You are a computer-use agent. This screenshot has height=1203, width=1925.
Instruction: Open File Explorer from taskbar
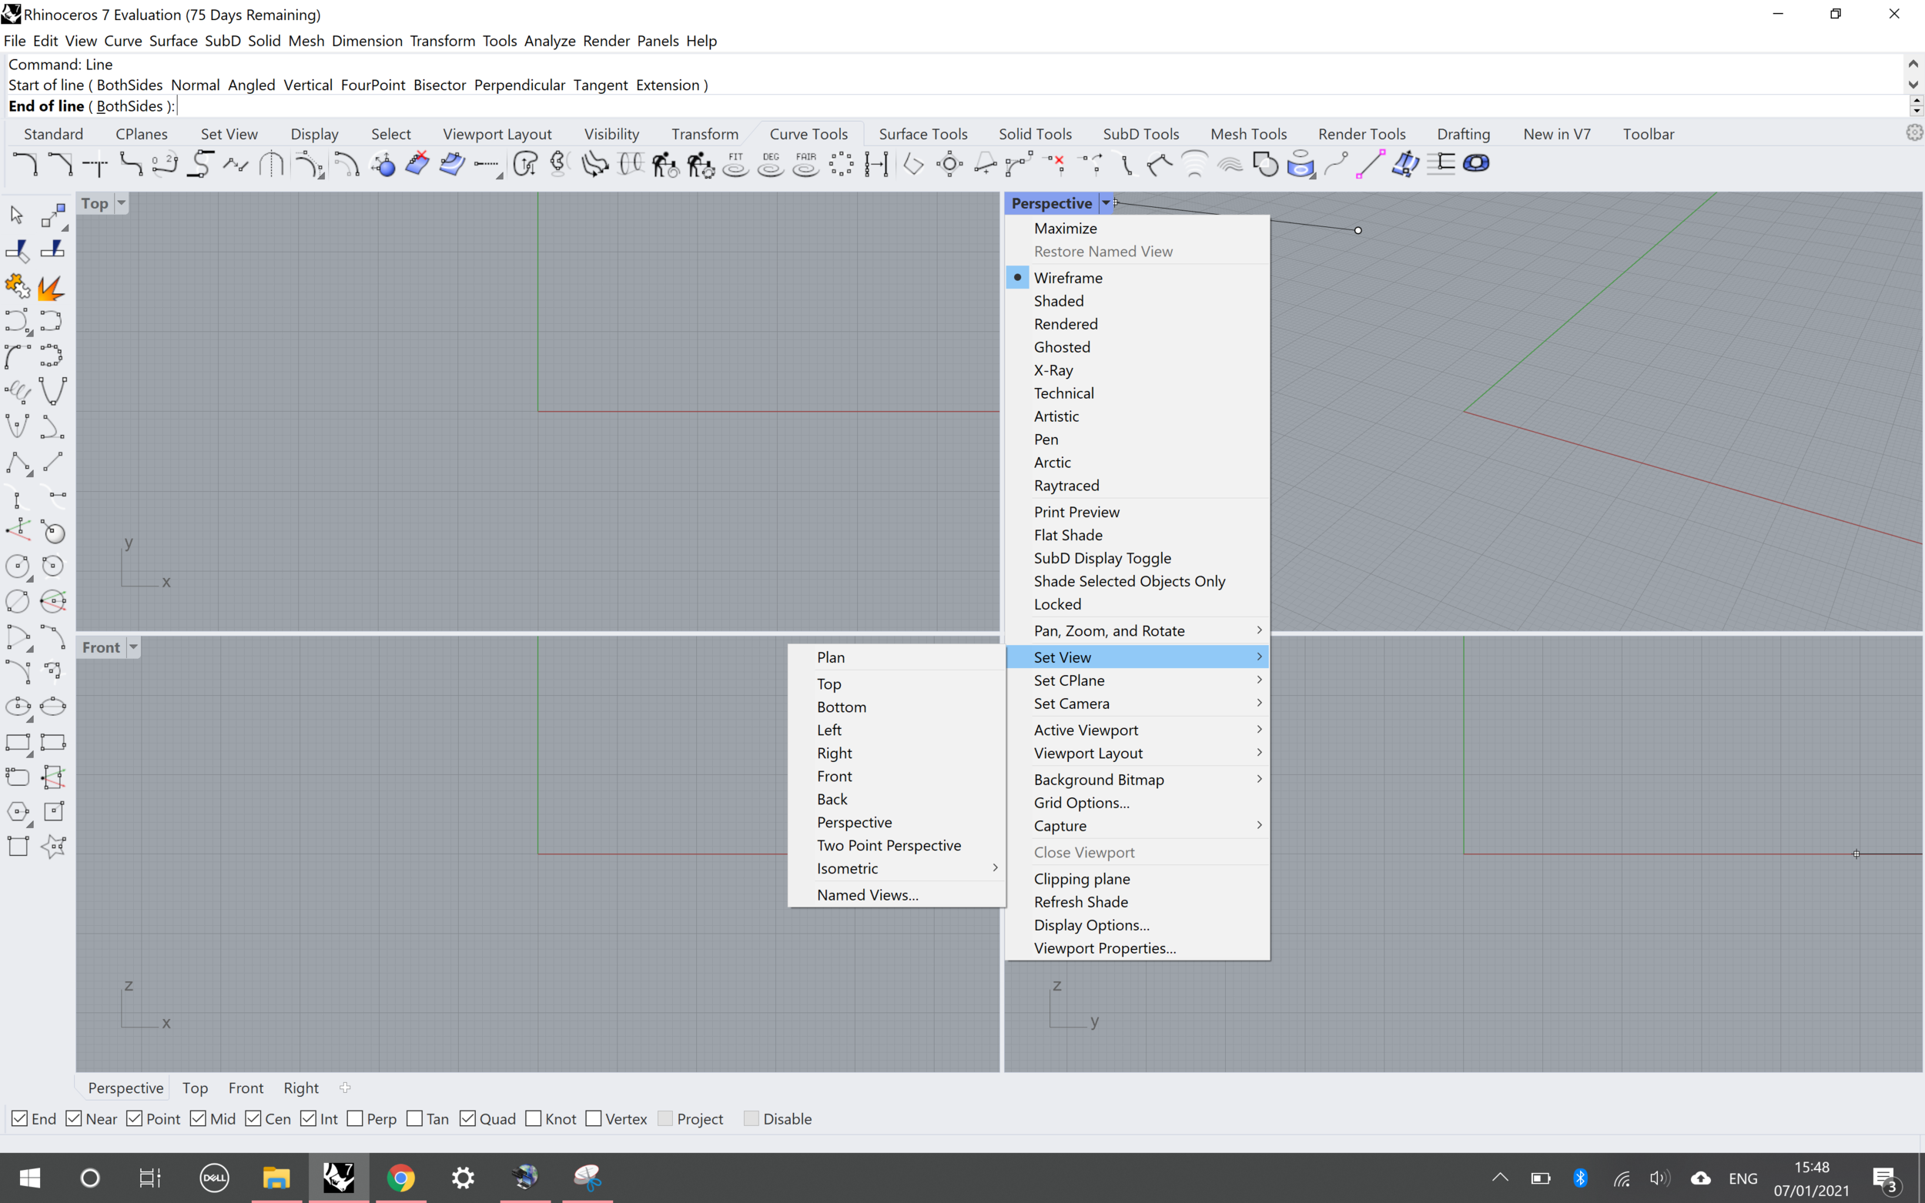click(276, 1178)
